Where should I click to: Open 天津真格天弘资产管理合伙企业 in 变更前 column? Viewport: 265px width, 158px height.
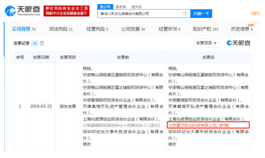pyautogui.click(x=123, y=110)
